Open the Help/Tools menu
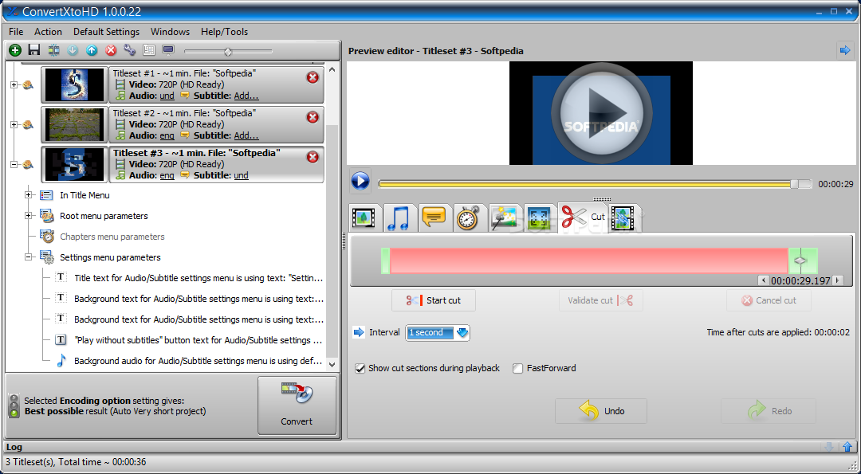The height and width of the screenshot is (474, 861). [x=224, y=32]
